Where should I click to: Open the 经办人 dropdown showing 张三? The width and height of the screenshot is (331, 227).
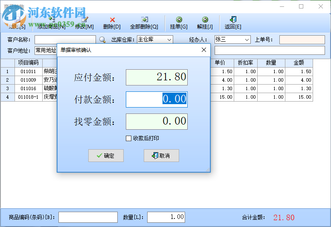tap(247, 40)
